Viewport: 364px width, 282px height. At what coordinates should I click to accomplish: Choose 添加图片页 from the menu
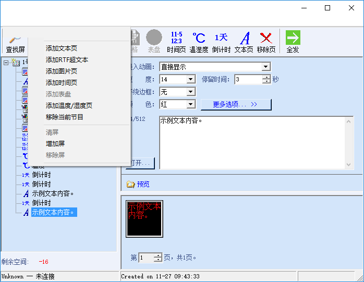62,71
